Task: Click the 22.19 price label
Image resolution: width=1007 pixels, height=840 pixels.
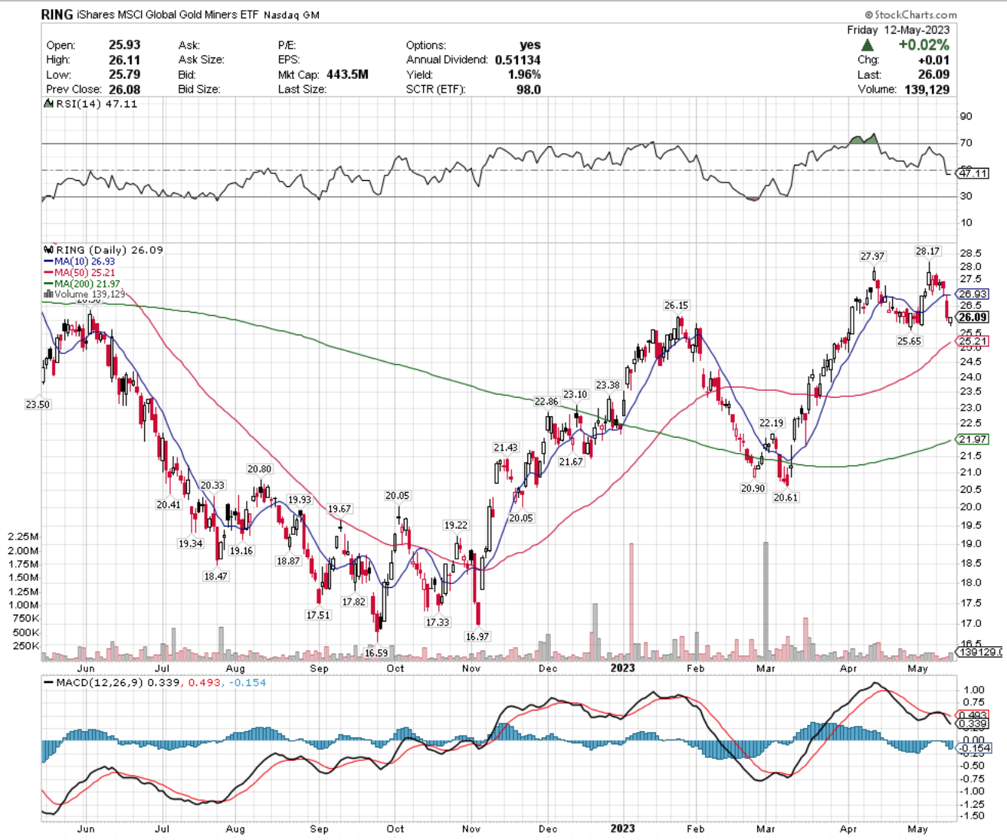Action: coord(772,422)
